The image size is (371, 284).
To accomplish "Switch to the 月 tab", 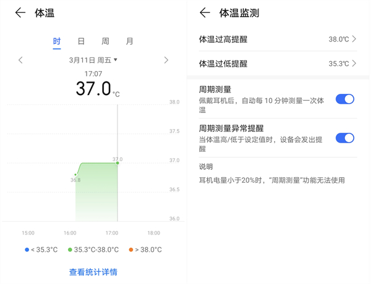I will 129,41.
